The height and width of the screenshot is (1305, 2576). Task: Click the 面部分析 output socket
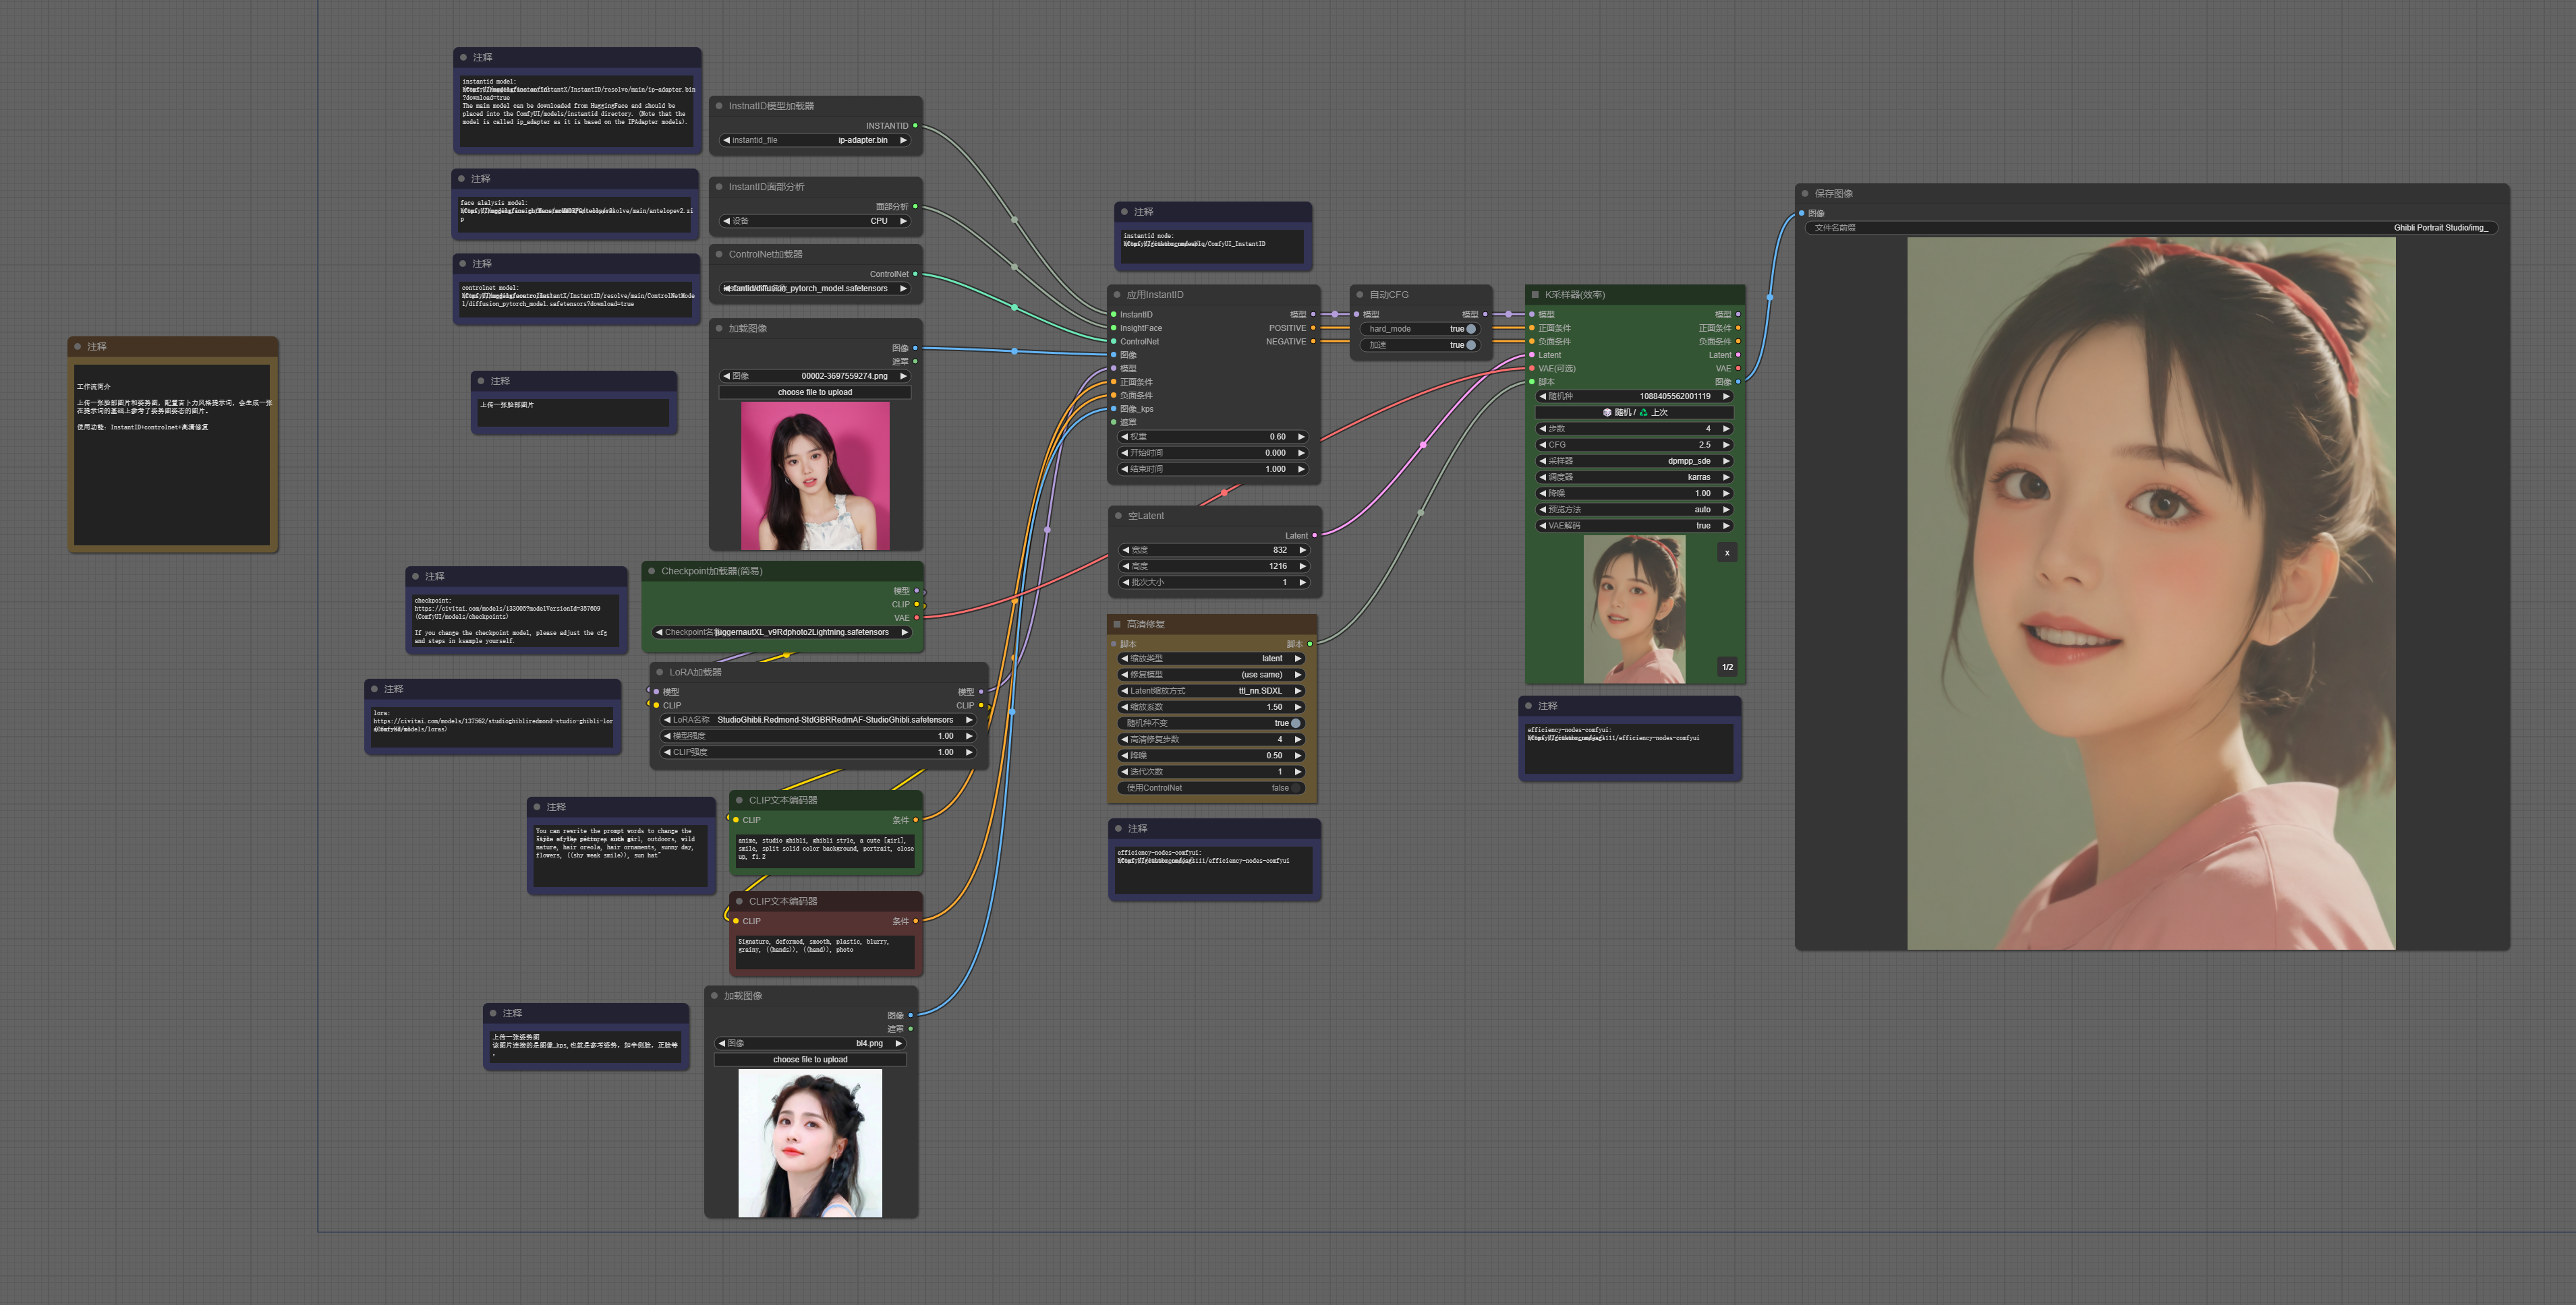click(915, 207)
